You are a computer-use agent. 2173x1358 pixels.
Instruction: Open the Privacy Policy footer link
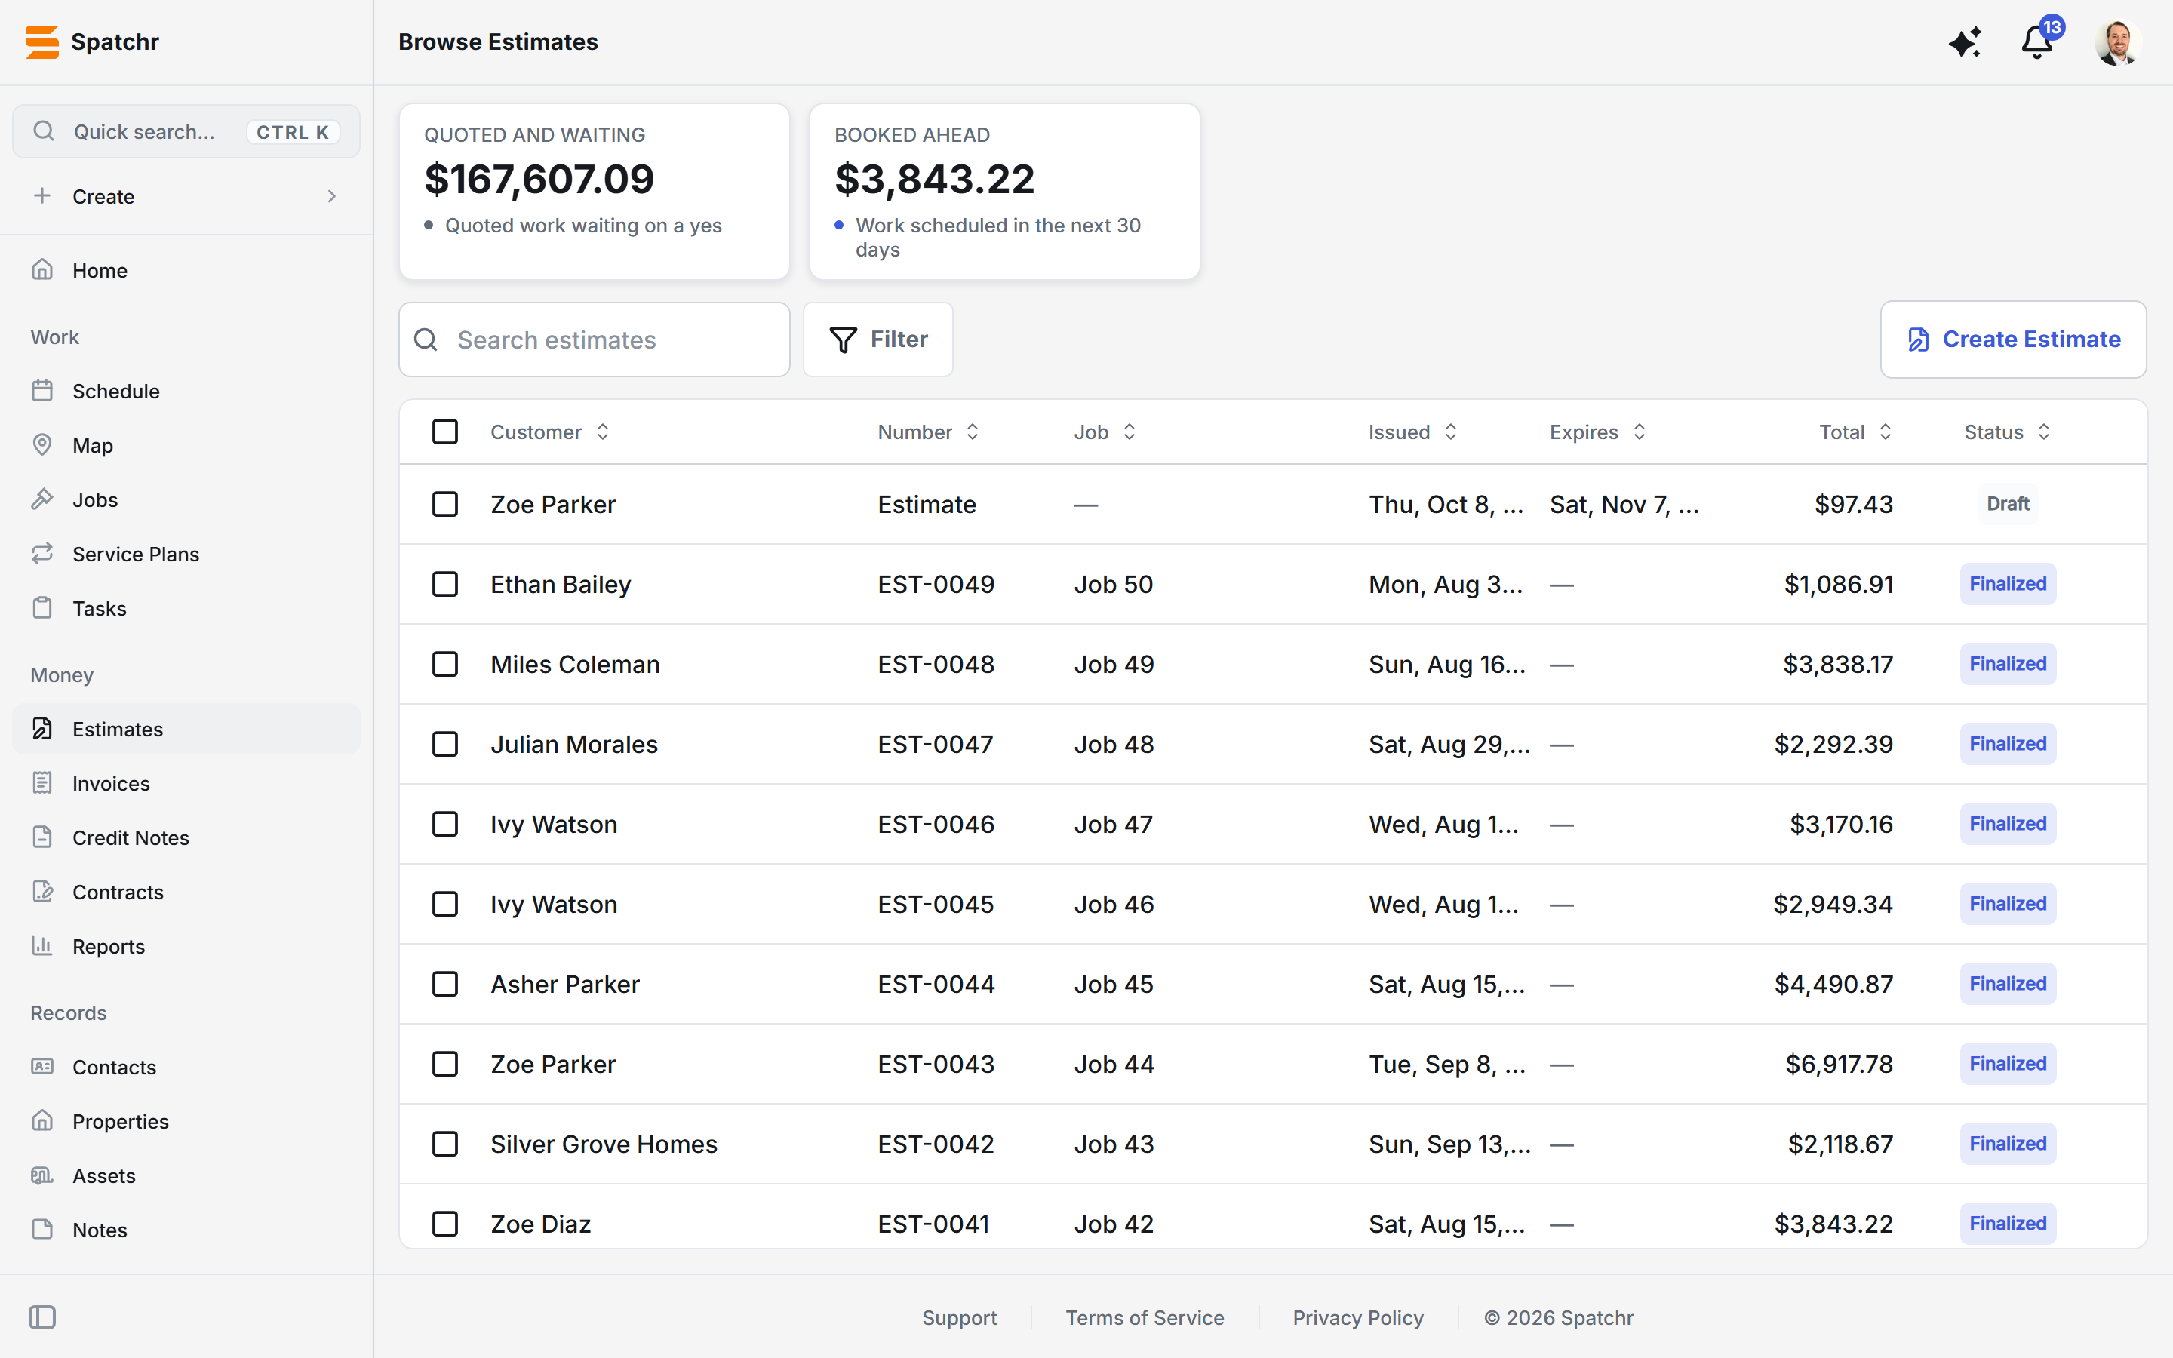coord(1357,1317)
